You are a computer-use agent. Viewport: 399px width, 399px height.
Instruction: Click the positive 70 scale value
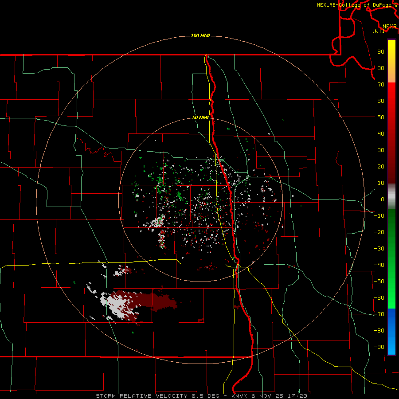[381, 85]
